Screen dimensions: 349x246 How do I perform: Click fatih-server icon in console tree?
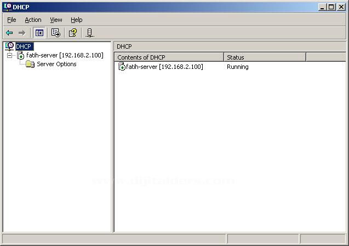(20, 55)
